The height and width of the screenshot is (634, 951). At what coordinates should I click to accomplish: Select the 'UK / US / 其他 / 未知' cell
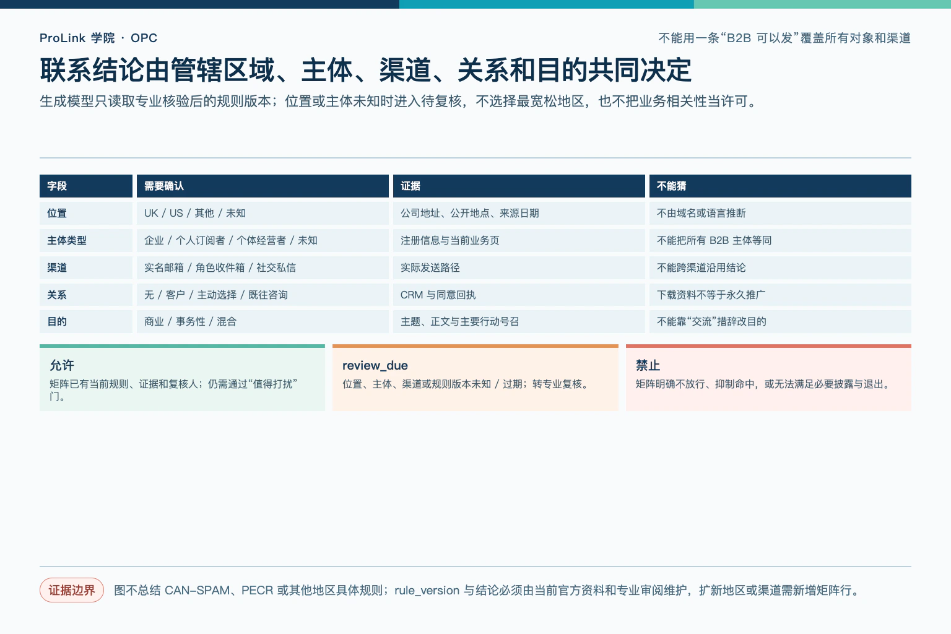coord(263,213)
